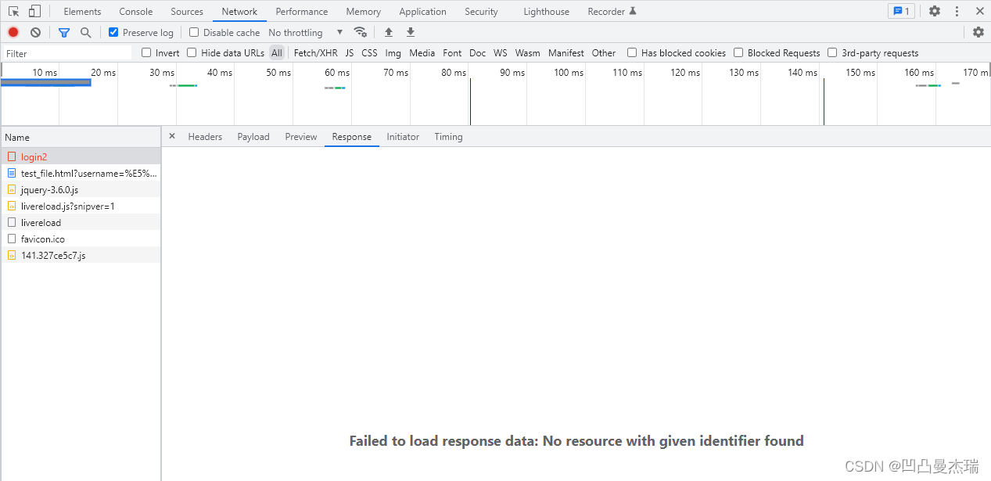Switch to the Elements panel tab
Screen dimensions: 991x481
coord(82,12)
